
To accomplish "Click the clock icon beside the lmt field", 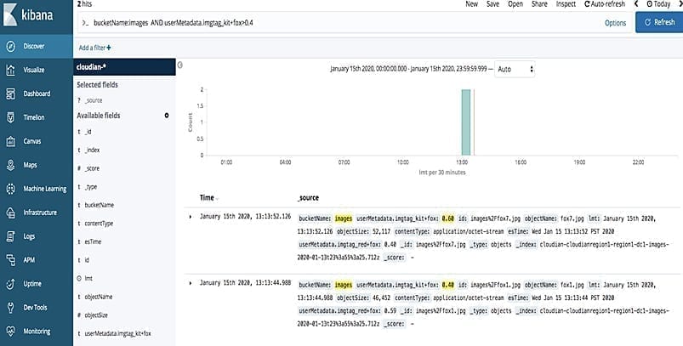I will click(x=79, y=278).
